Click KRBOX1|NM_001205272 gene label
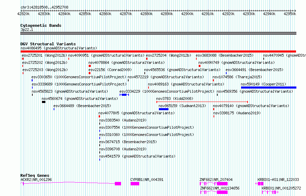306x196 pixels. (x=281, y=188)
